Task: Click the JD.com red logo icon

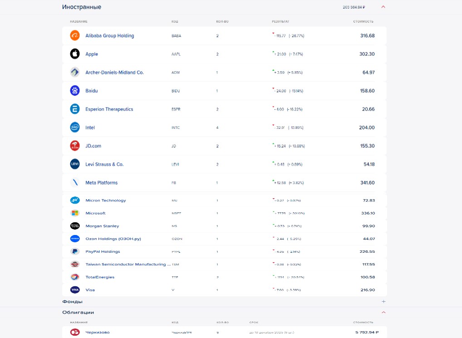Action: 75,146
